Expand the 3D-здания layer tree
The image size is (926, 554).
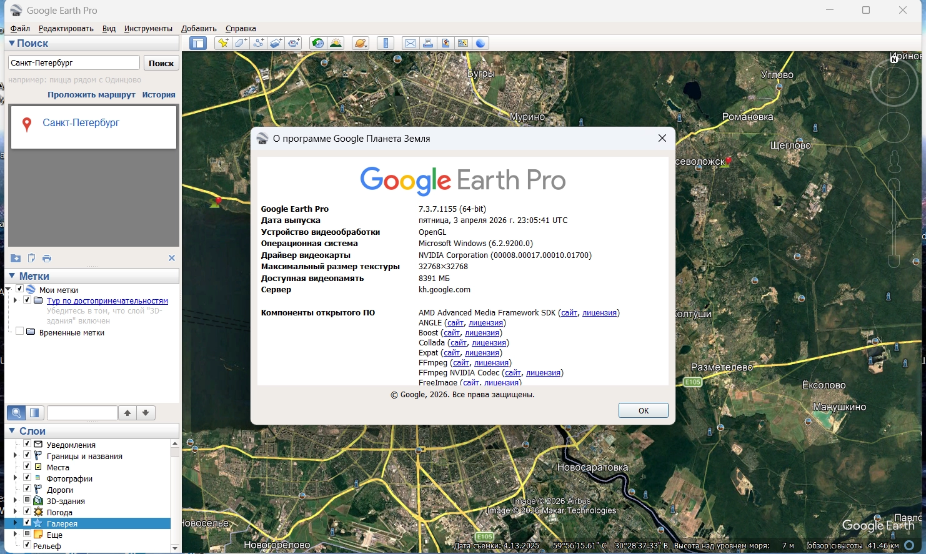tap(15, 501)
